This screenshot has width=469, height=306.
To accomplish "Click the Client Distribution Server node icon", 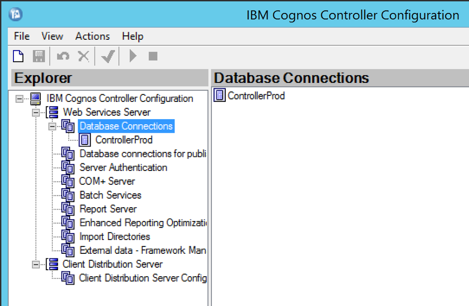I will (52, 264).
